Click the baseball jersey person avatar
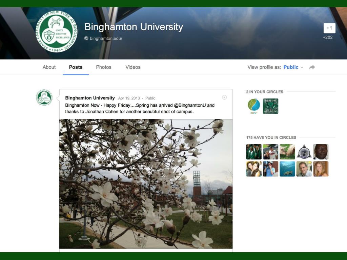 pos(270,152)
